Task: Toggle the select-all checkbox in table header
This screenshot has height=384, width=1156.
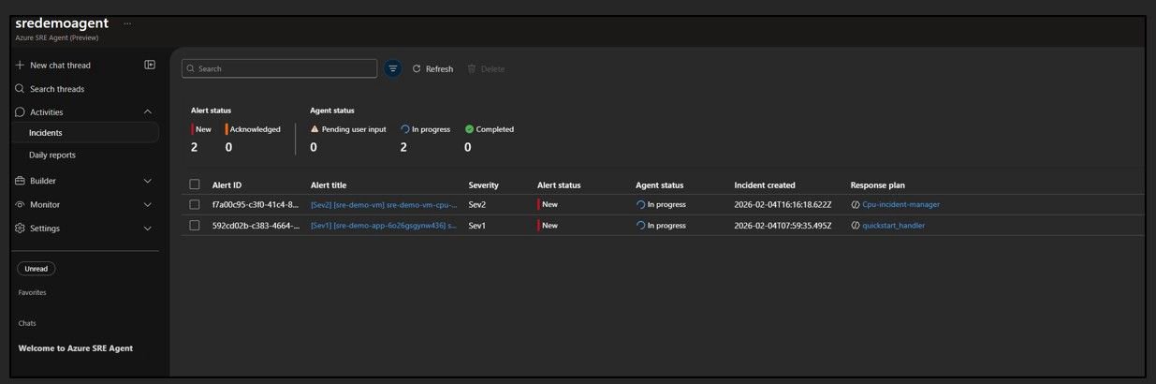Action: click(195, 185)
